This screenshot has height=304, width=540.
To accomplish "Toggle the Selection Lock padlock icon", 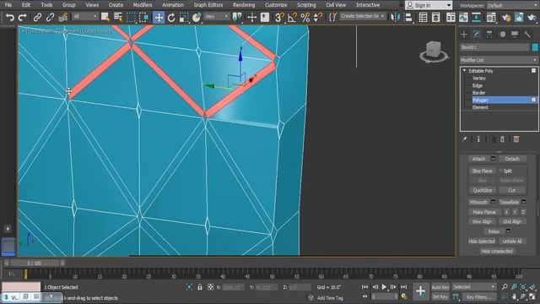I will pos(200,287).
